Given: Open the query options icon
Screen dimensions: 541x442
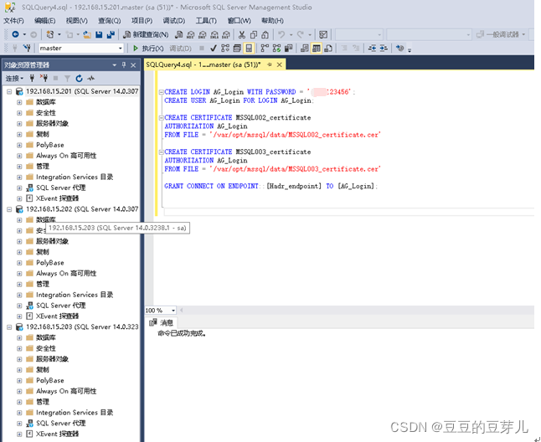Looking at the screenshot, I should pyautogui.click(x=237, y=48).
